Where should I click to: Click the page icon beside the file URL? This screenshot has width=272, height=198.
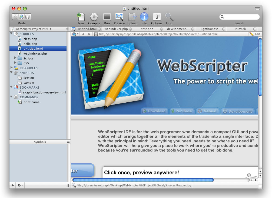(96, 34)
